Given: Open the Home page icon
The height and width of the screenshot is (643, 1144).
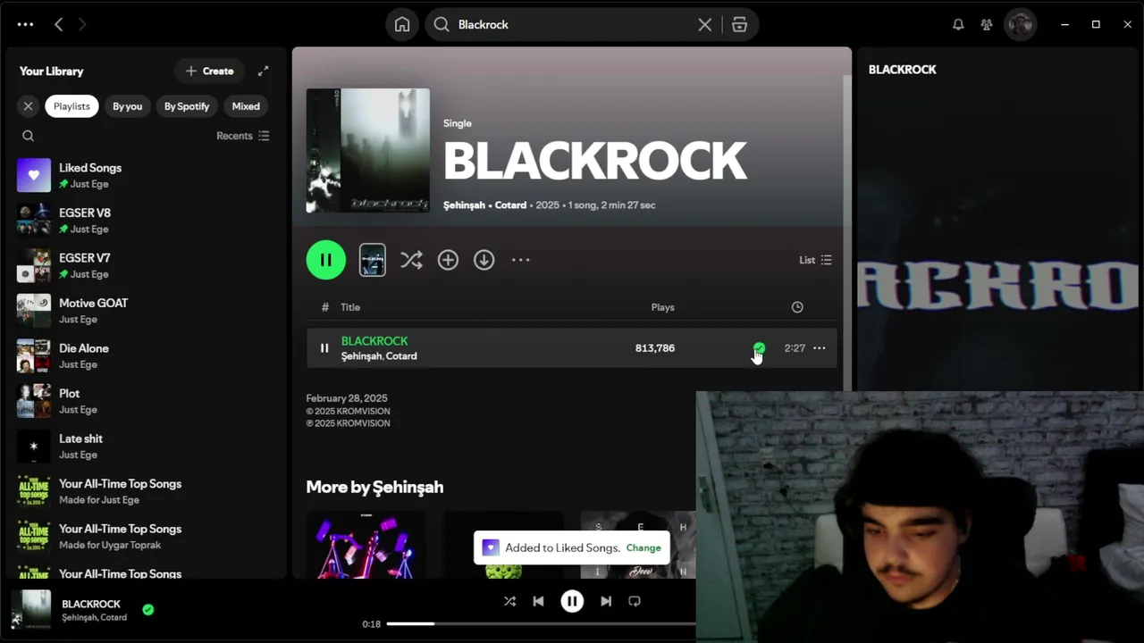Looking at the screenshot, I should (402, 24).
